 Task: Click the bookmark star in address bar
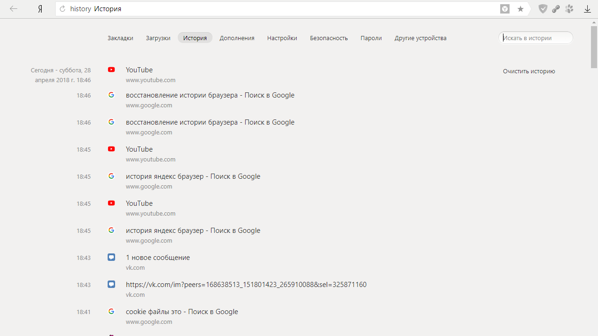520,9
